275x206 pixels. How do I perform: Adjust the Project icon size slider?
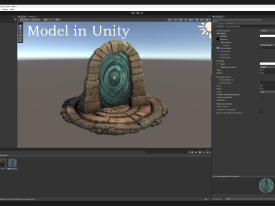coord(206,199)
